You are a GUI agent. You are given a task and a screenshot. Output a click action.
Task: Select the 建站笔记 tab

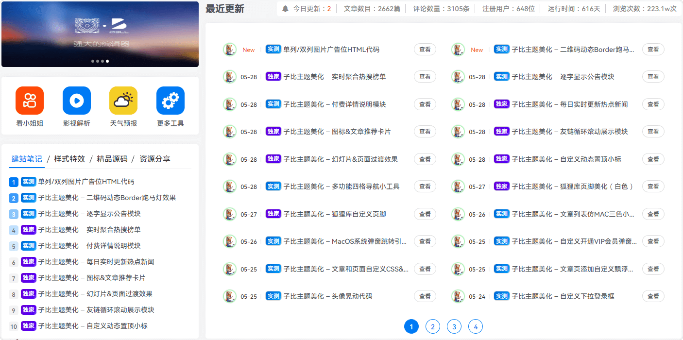click(26, 159)
